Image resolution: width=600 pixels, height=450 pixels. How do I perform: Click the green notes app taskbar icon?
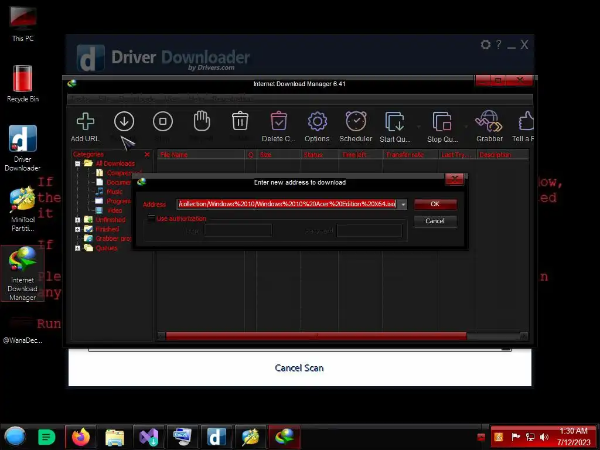tap(47, 437)
